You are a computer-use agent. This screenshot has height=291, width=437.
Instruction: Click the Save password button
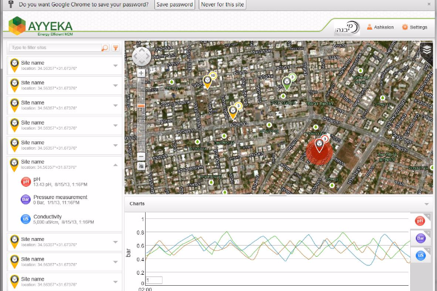point(175,5)
